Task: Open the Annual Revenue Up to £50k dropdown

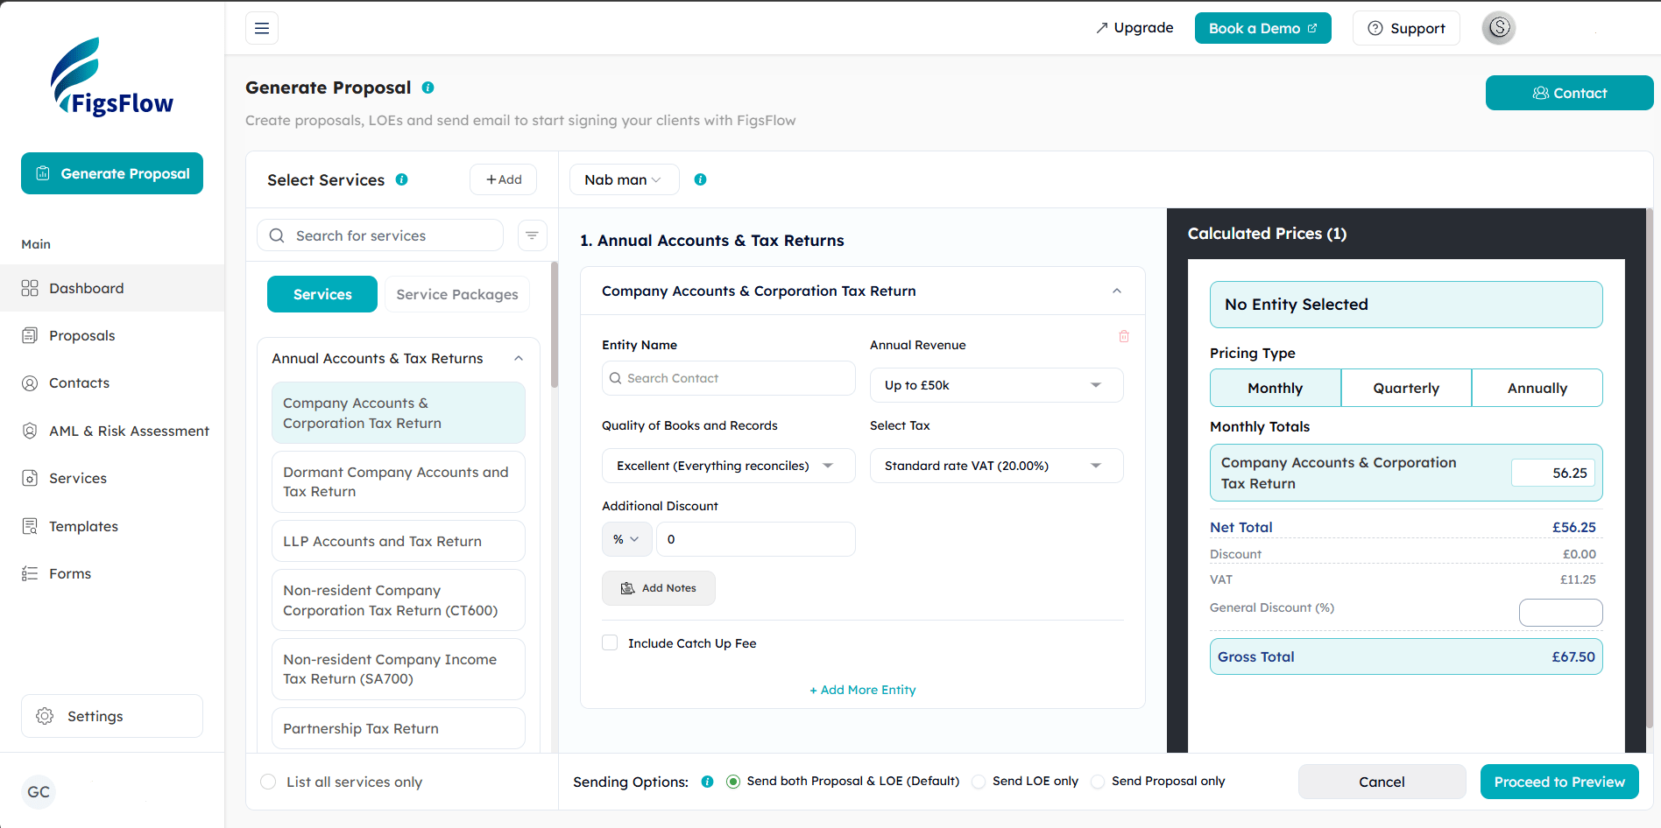Action: coord(996,385)
